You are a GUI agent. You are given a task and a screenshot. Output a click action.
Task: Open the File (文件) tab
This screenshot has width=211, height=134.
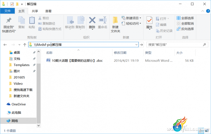point(7,11)
